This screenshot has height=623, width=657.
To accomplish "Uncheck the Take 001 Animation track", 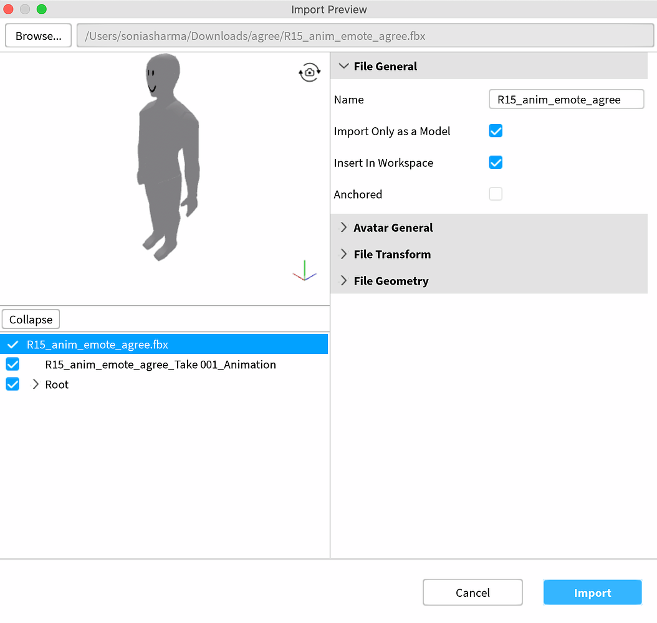I will click(x=12, y=364).
